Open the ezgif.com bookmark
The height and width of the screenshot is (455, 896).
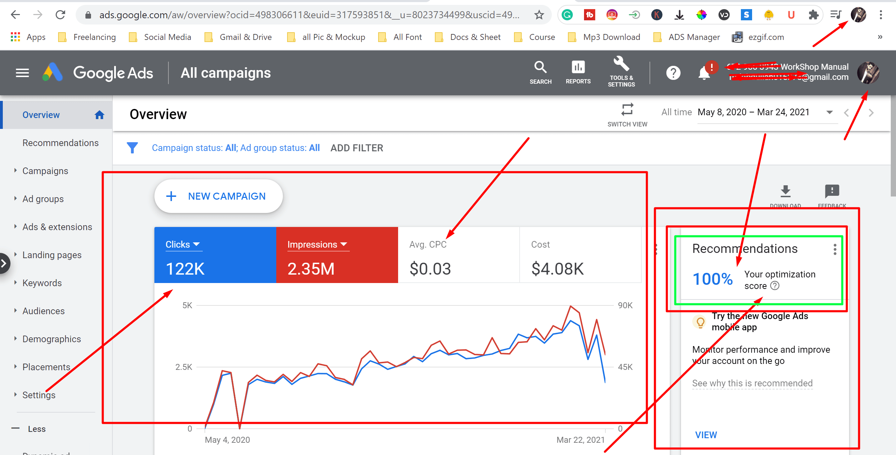(x=758, y=37)
